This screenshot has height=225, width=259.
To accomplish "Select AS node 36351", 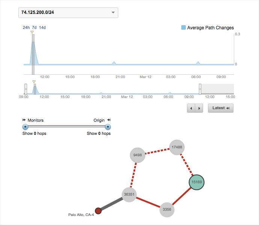I will tap(129, 194).
